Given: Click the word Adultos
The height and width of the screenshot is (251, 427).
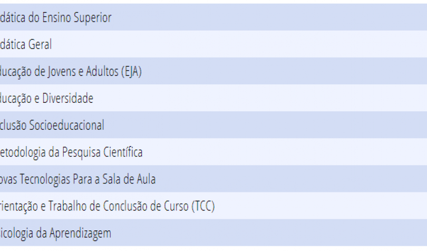Looking at the screenshot, I should pyautogui.click(x=102, y=71).
